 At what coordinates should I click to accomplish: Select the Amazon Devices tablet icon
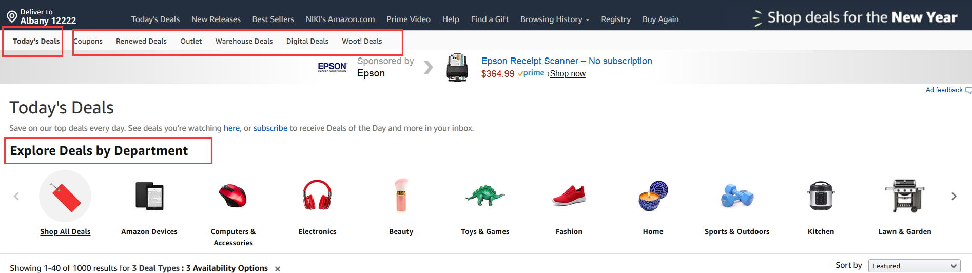click(149, 196)
